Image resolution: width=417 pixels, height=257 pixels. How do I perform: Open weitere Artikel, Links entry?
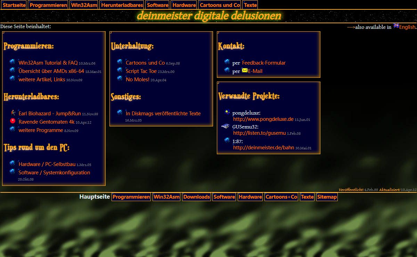pyautogui.click(x=42, y=80)
